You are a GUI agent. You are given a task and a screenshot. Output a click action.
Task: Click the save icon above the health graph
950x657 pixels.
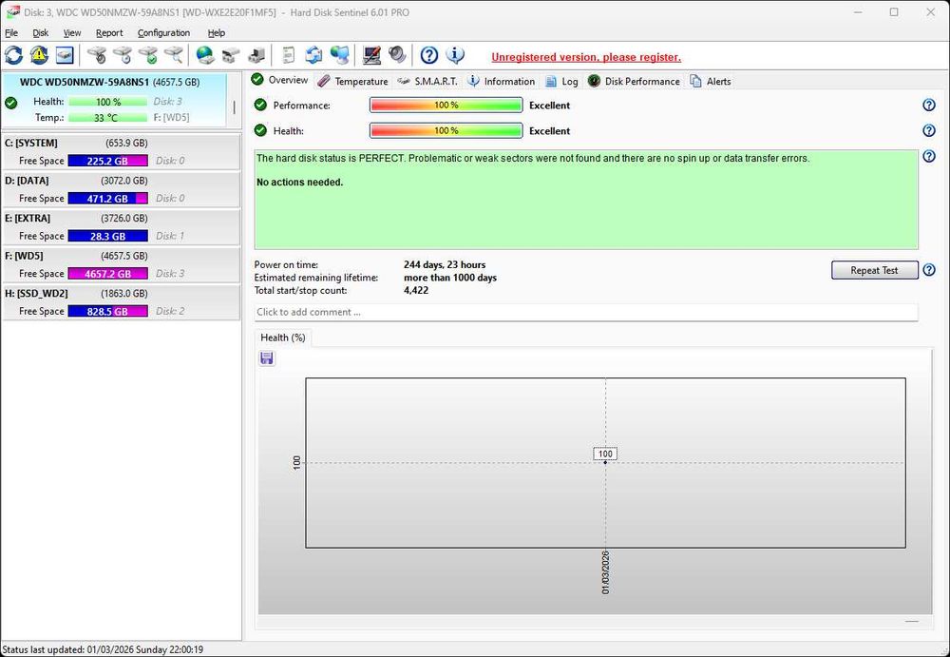tap(267, 358)
